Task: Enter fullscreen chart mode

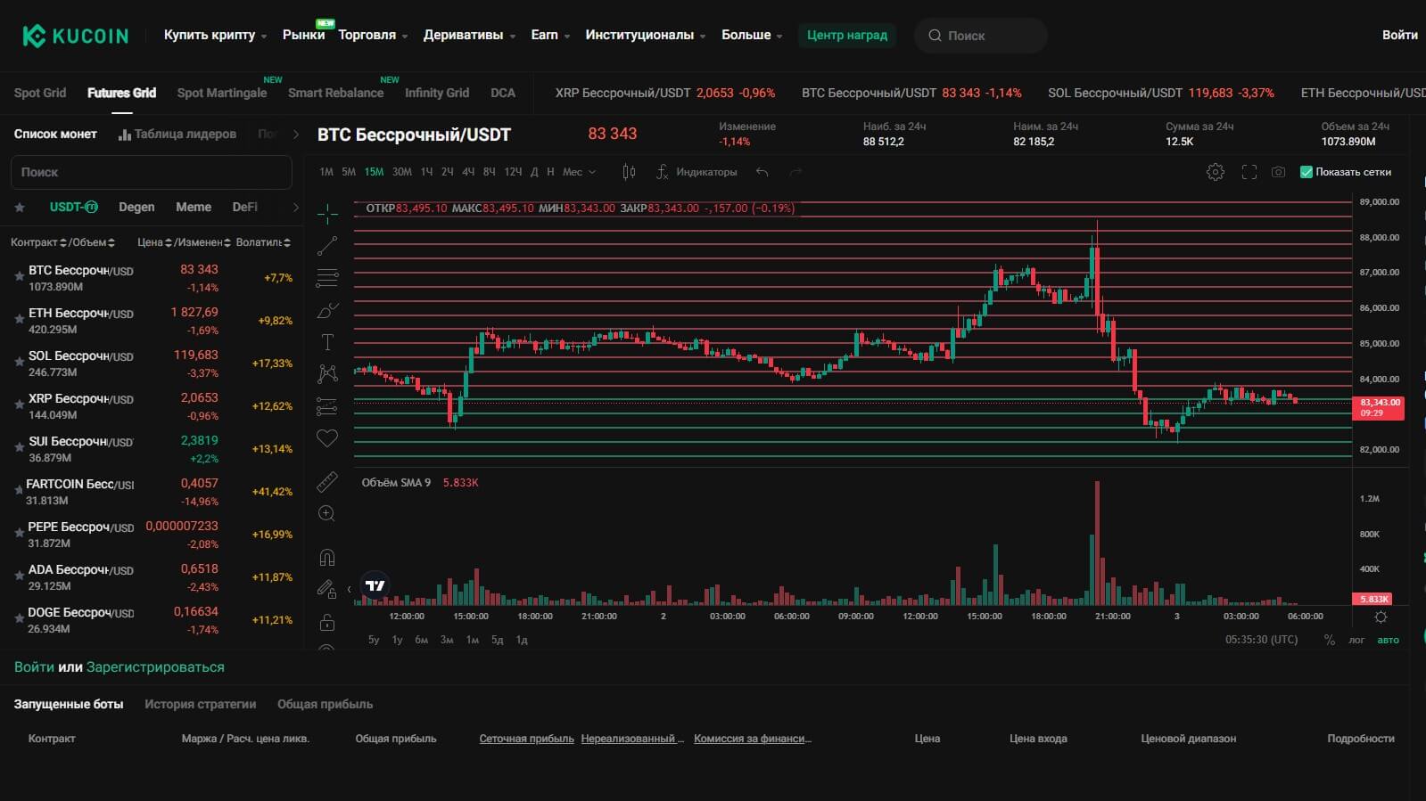Action: (x=1249, y=172)
